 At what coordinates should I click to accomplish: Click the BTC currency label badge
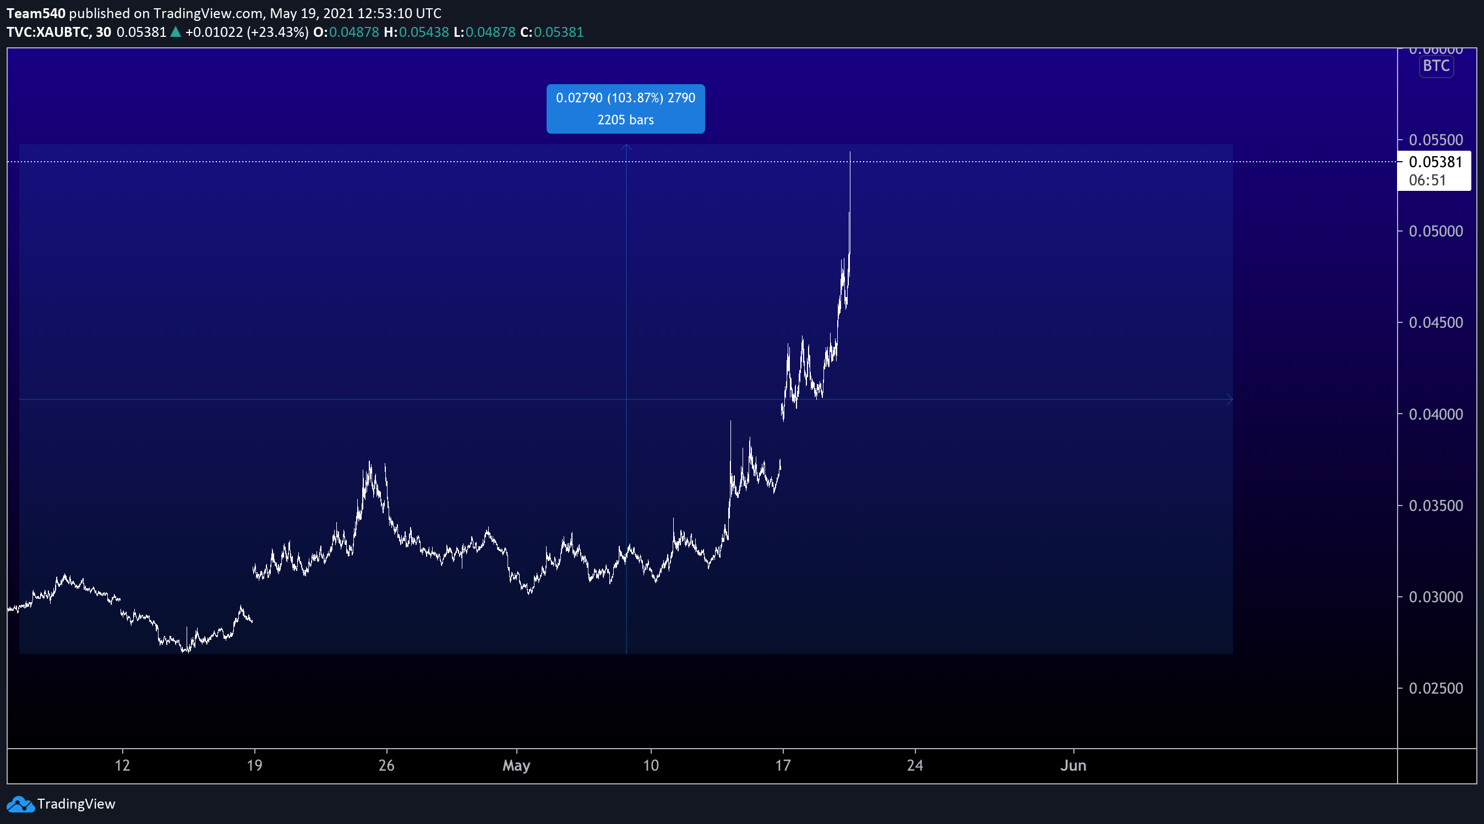(x=1436, y=65)
